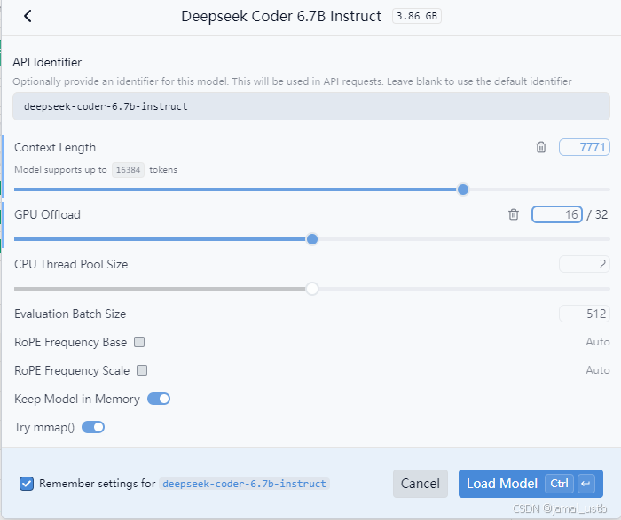Click the GPU Offload value field 16

tap(557, 214)
